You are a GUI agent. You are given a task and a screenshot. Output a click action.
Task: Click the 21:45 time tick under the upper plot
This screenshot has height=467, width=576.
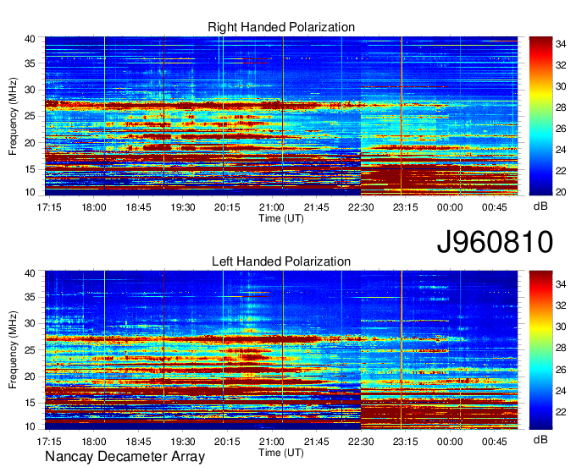[x=316, y=207]
